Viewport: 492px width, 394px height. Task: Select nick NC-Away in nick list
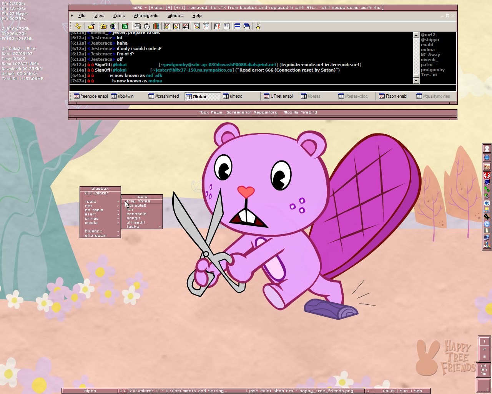pyautogui.click(x=430, y=55)
